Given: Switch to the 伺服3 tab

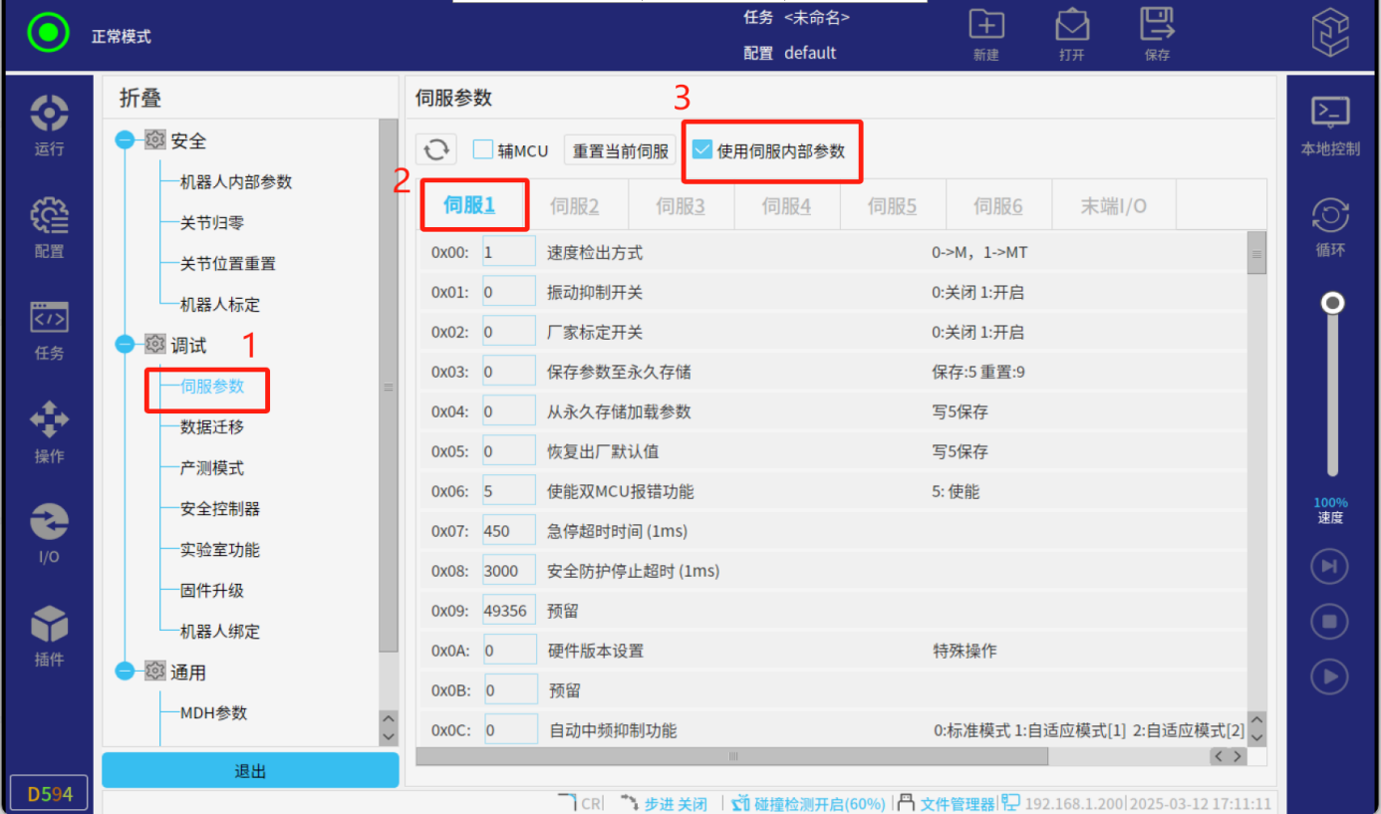Looking at the screenshot, I should (681, 206).
